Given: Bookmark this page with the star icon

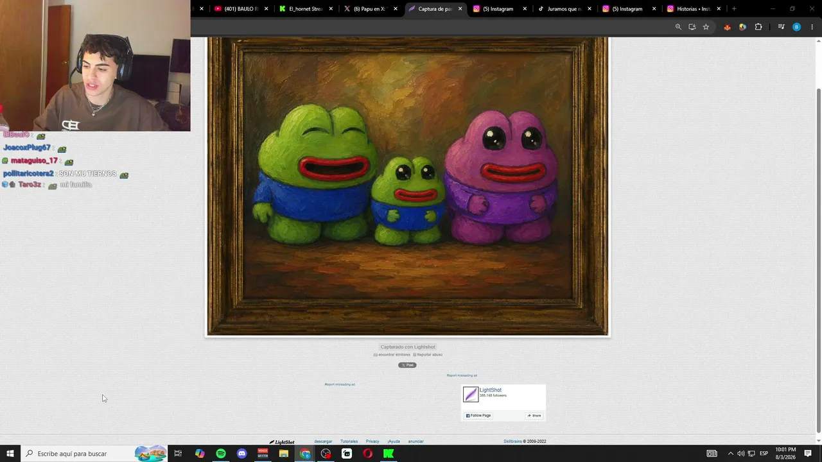Looking at the screenshot, I should (706, 27).
